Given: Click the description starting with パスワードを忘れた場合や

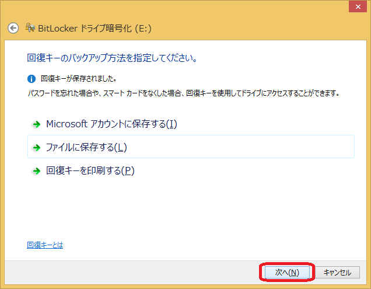Looking at the screenshot, I should click(184, 93).
